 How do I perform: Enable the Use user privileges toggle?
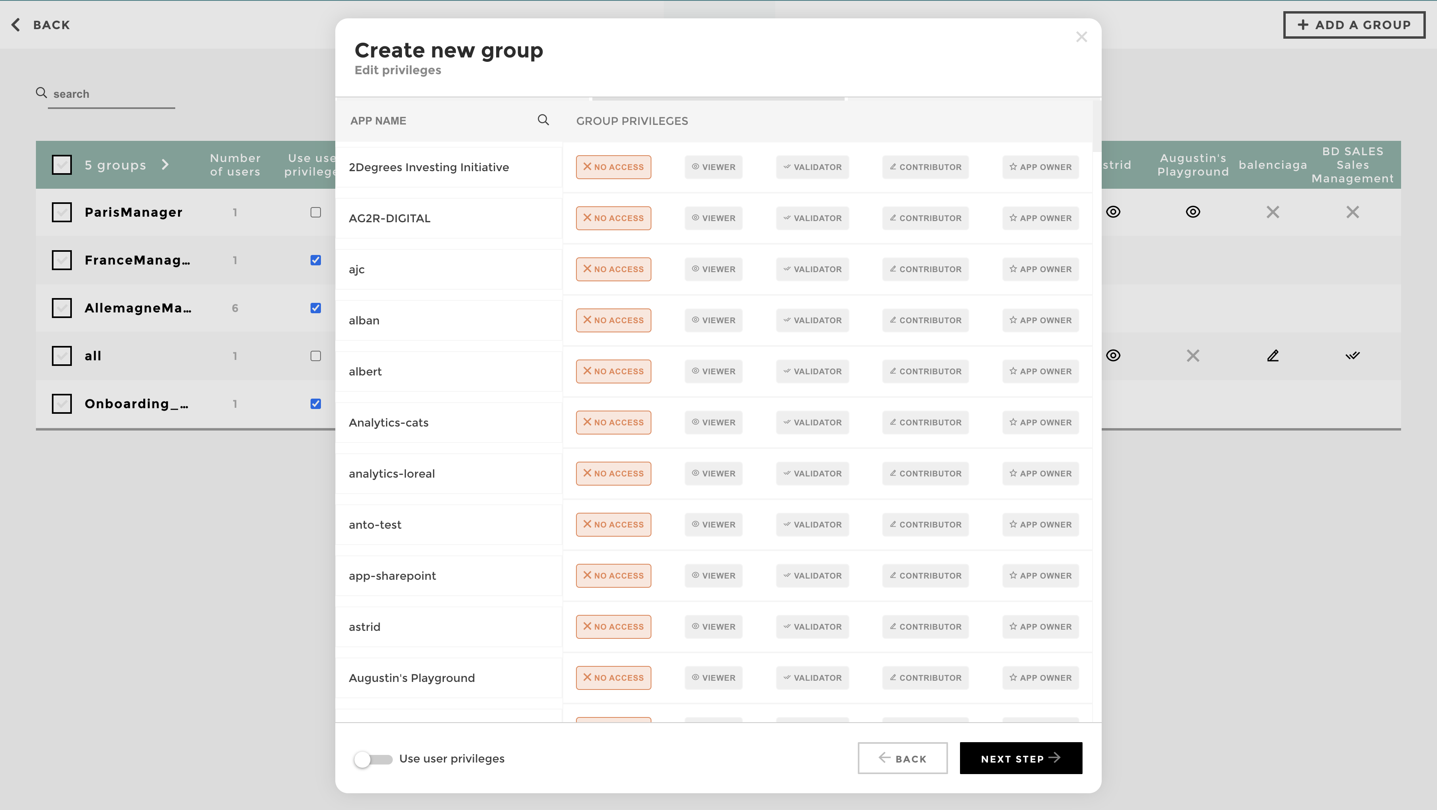(x=374, y=758)
